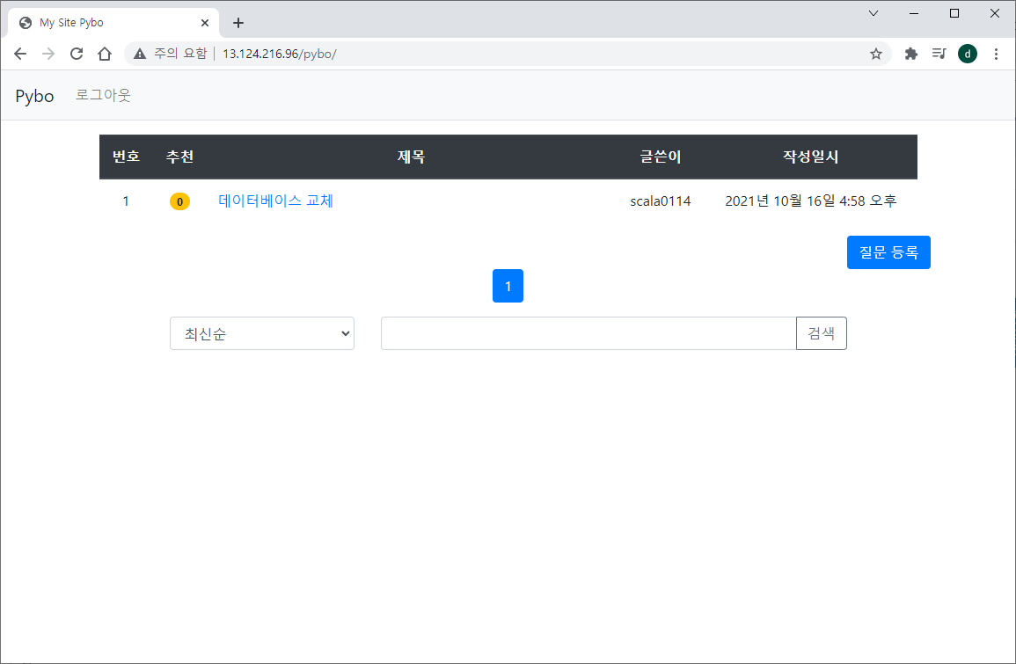Click the address bar URL 13.124.216.96/pybo/

[279, 54]
